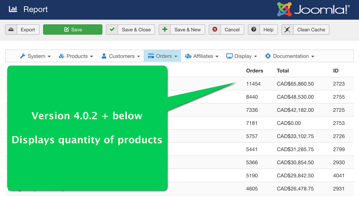Click the Save & New plus icon
Viewport: 359px width, 197px height.
click(x=165, y=29)
